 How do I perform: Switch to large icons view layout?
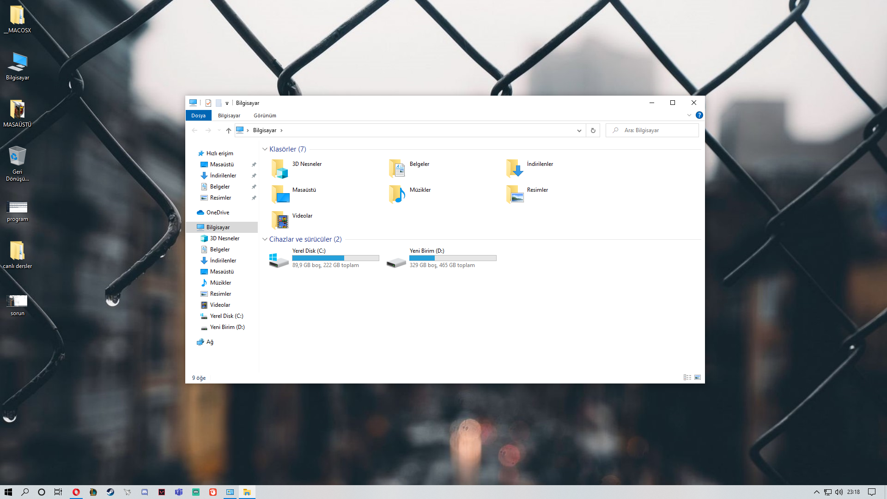tap(698, 377)
